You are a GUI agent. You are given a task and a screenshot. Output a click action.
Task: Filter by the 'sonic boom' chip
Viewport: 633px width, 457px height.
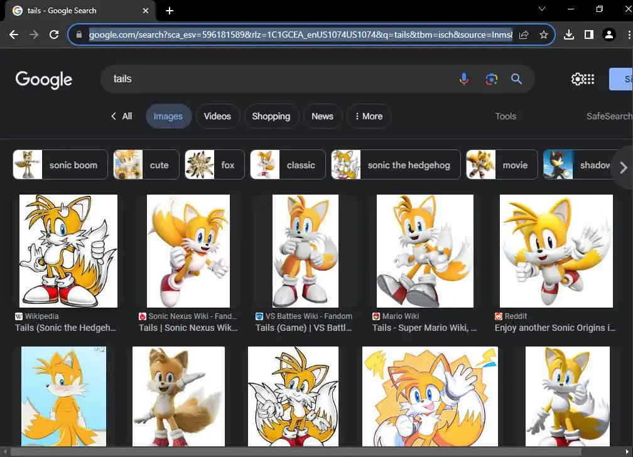point(60,164)
